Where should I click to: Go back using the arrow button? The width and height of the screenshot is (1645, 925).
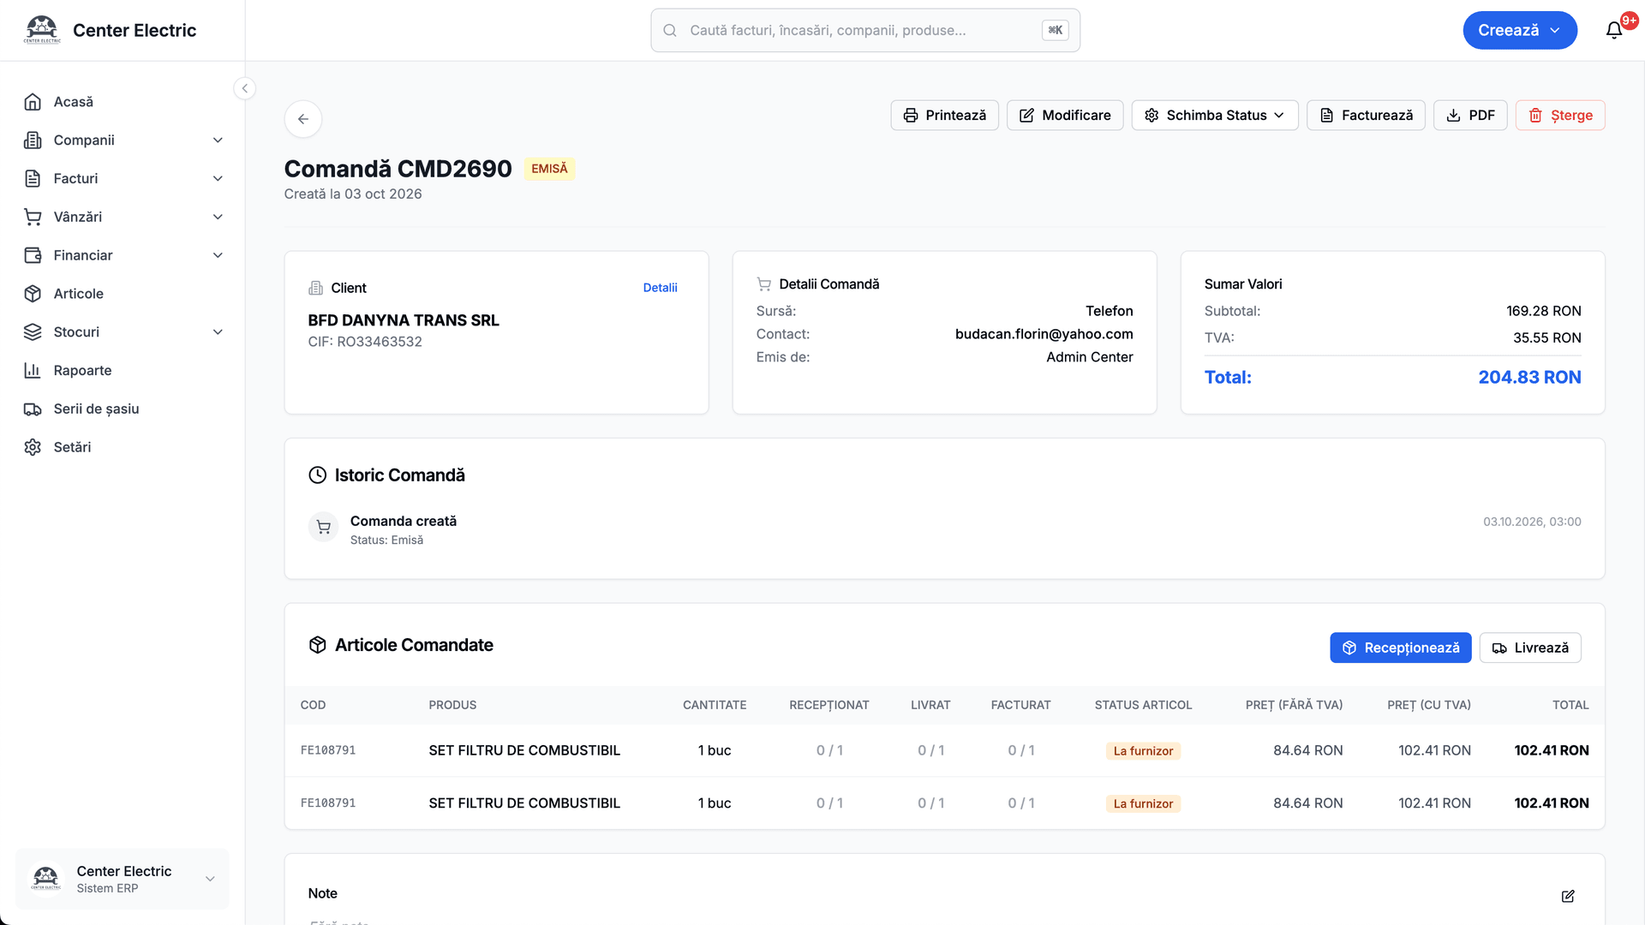coord(303,119)
